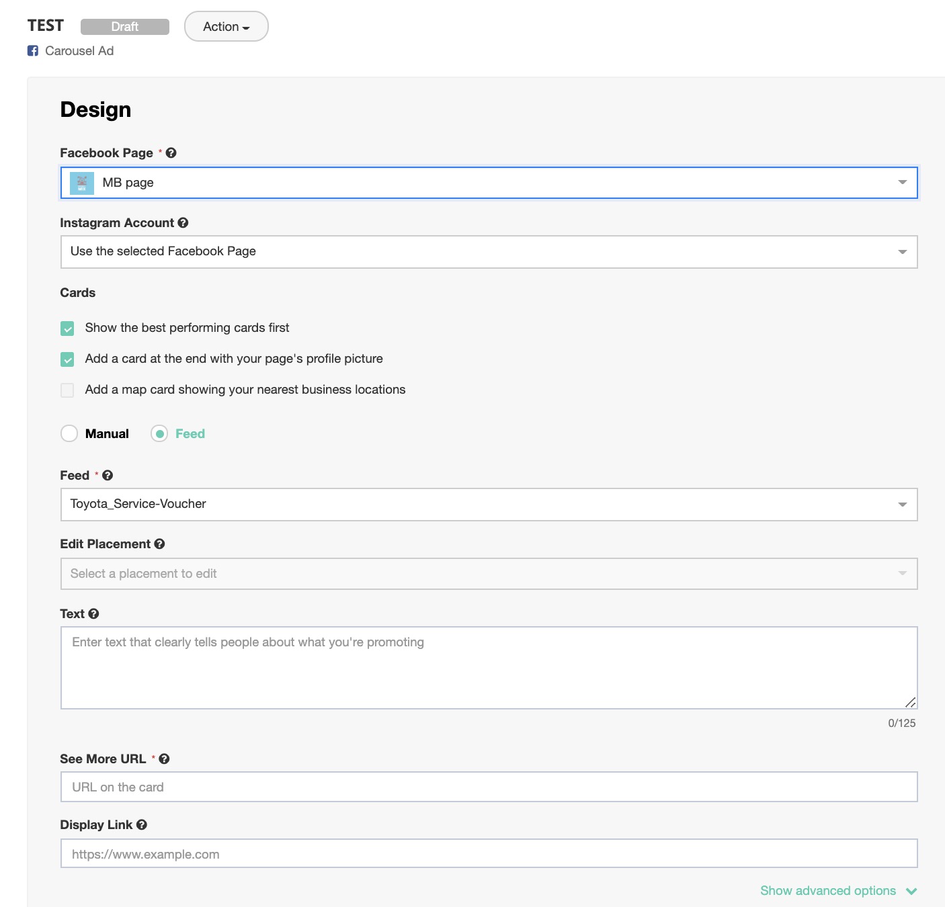Open the Instagram Account dropdown

489,252
